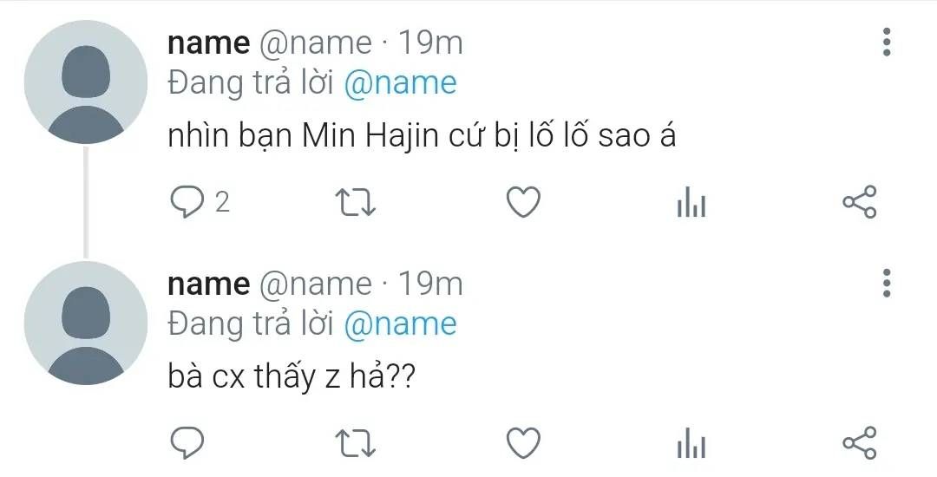
Task: Reply to the Min Hajin tweet
Action: [x=186, y=202]
